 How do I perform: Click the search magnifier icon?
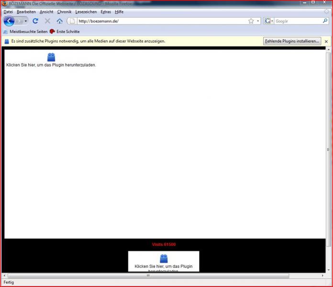click(325, 21)
